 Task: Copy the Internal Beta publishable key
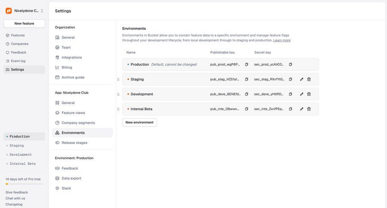tap(246, 109)
